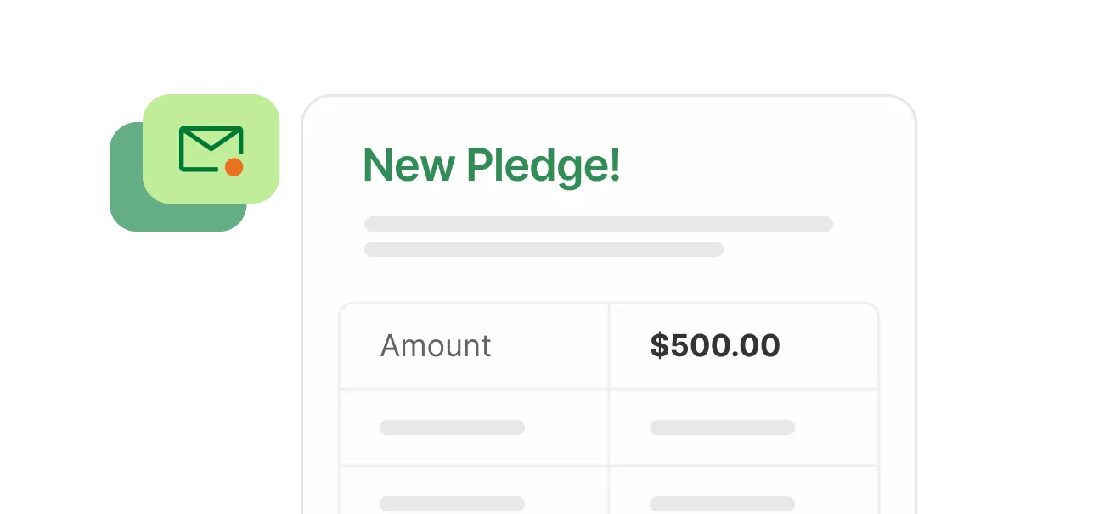Image resolution: width=1093 pixels, height=514 pixels.
Task: Click the left placeholder bar in third row
Action: coord(452,503)
